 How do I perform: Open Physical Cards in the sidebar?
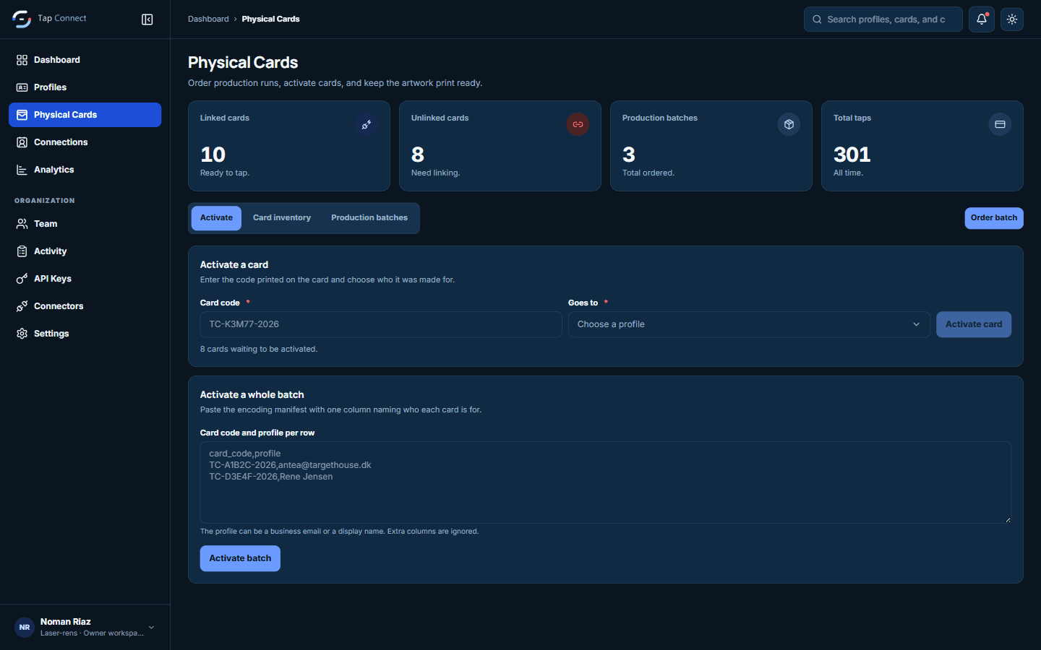click(85, 115)
